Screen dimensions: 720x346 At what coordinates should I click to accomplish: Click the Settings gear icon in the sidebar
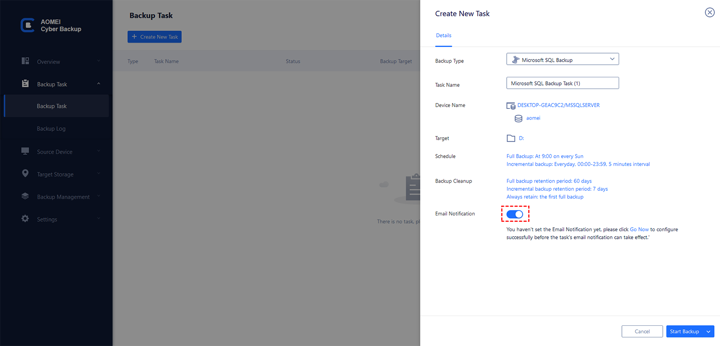point(25,218)
